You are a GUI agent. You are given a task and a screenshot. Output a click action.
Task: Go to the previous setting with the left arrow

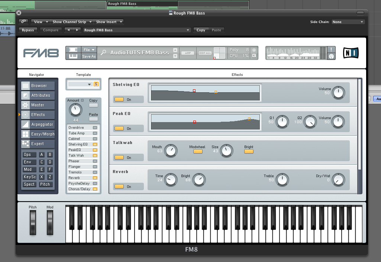click(x=68, y=30)
